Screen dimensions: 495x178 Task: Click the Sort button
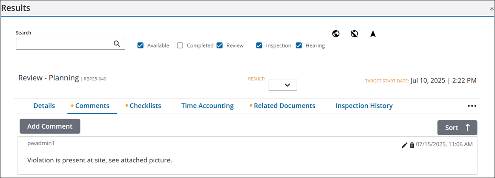(x=457, y=127)
